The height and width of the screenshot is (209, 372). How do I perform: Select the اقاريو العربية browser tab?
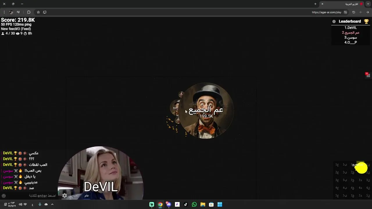coord(342,4)
